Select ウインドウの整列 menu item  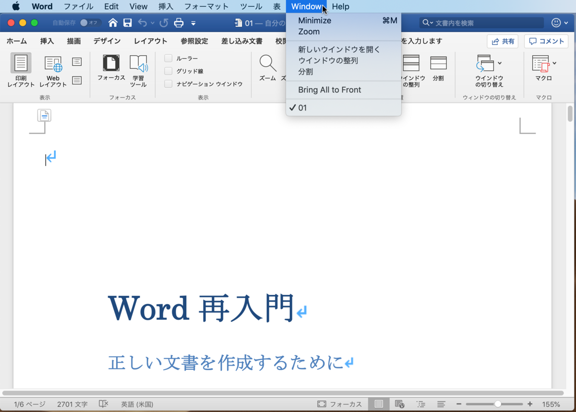point(344,61)
